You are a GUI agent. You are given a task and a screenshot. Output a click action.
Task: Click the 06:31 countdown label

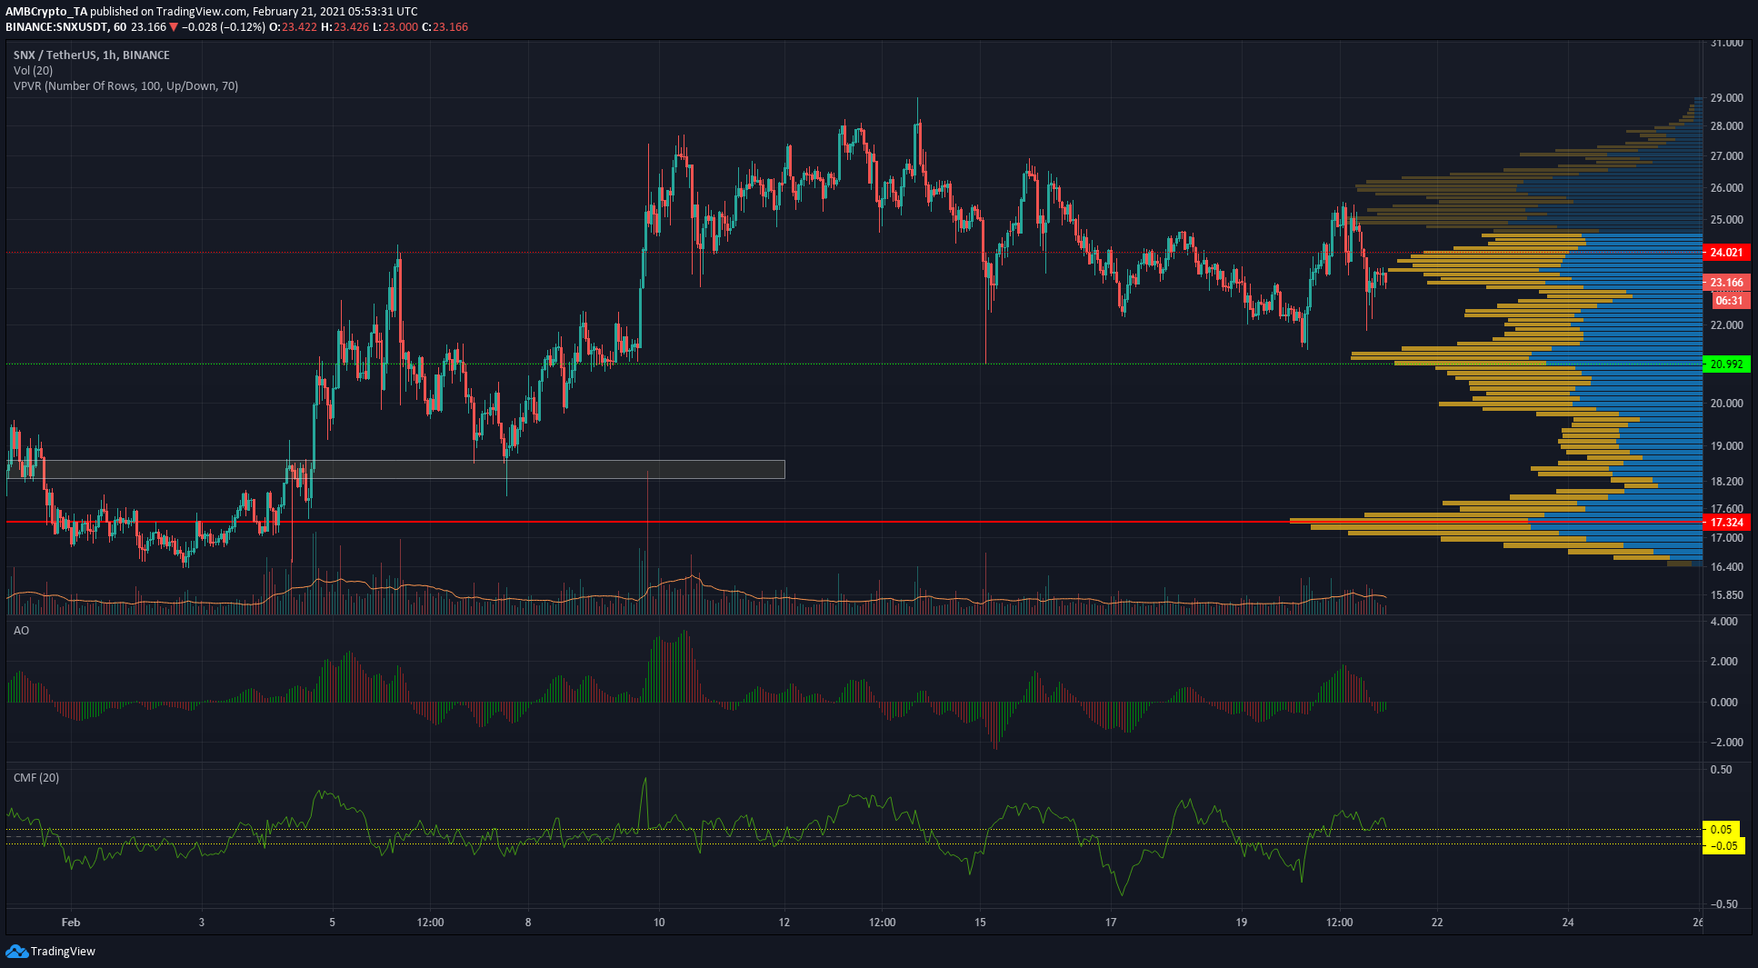1729,300
